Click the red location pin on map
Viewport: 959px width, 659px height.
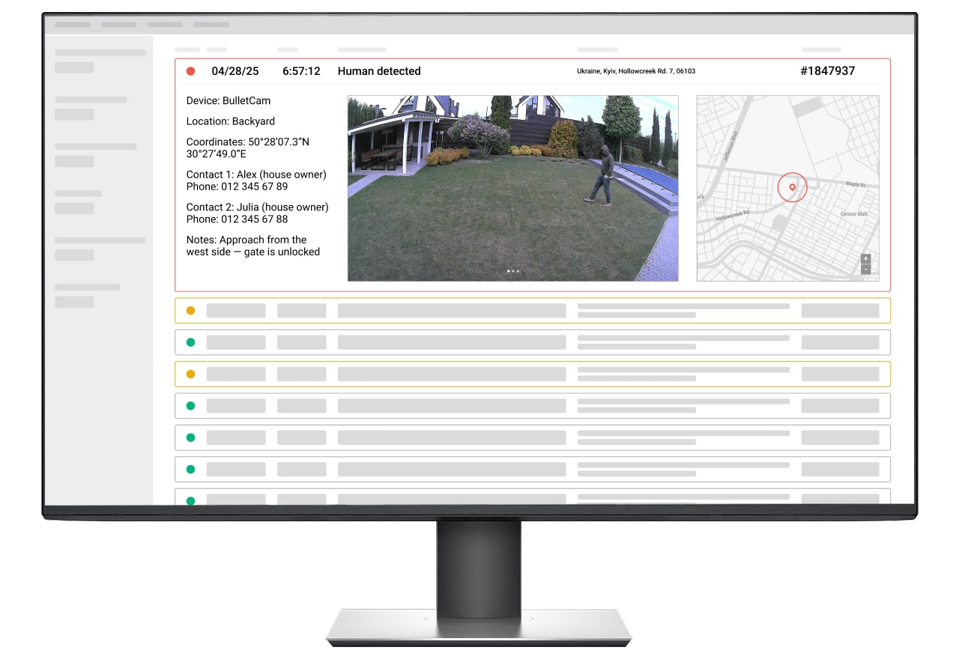click(792, 186)
